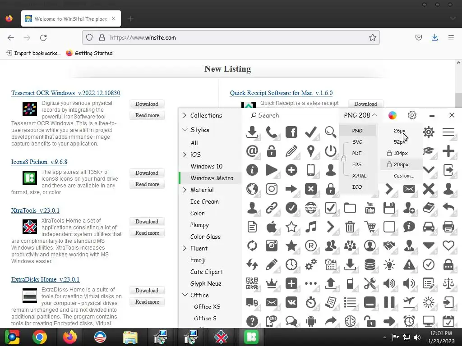Open the Icons8 Pichon v.9.6.8 link
The image size is (462, 346).
pyautogui.click(x=39, y=162)
